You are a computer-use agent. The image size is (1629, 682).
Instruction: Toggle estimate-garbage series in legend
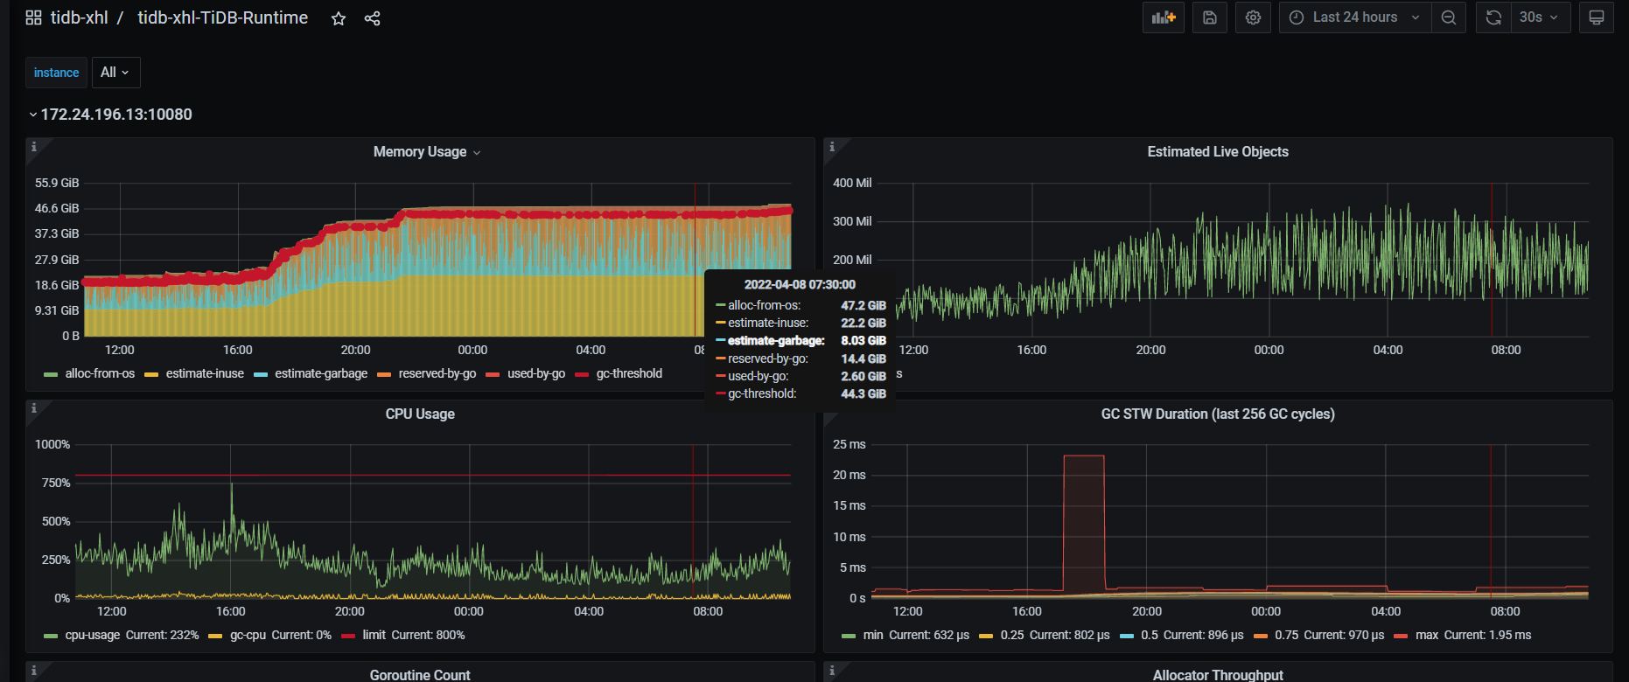[x=321, y=374]
